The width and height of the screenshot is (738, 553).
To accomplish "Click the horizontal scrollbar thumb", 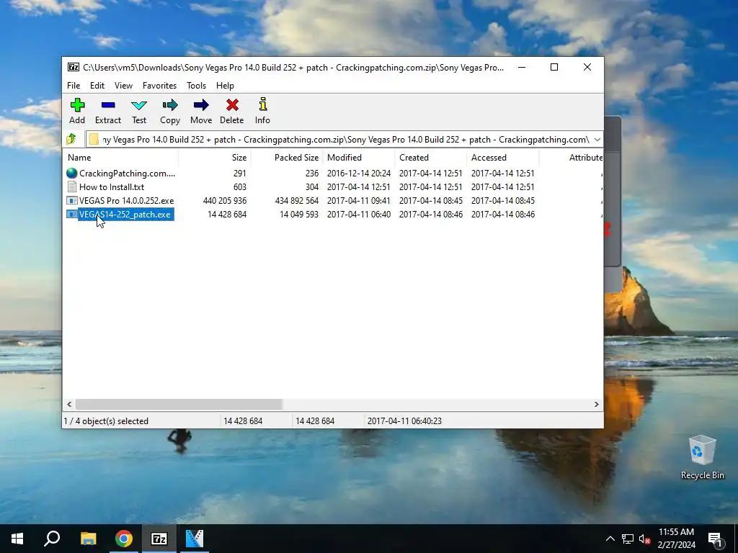I will [179, 404].
